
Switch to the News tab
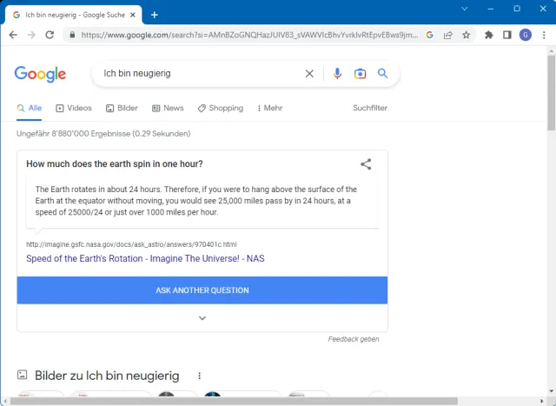click(x=168, y=108)
